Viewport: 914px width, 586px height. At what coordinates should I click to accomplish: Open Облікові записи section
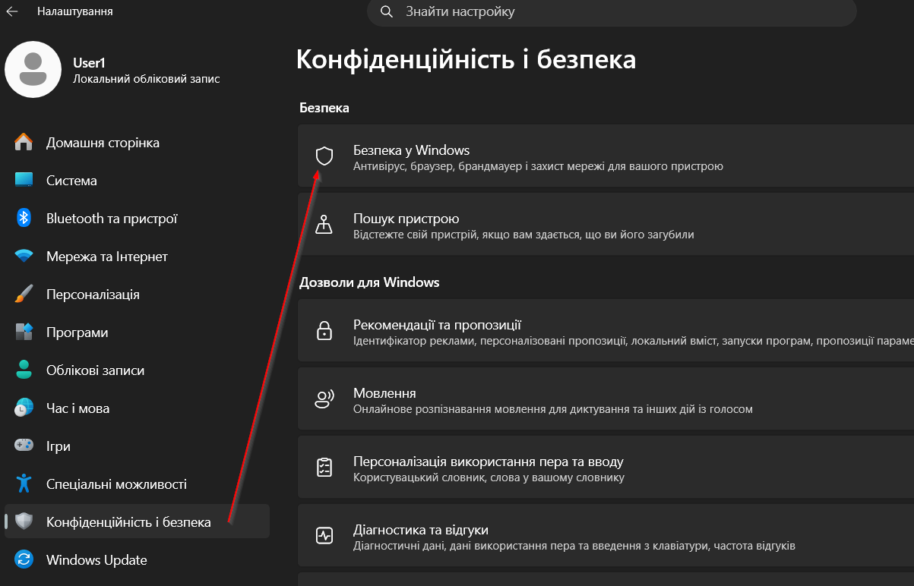pyautogui.click(x=137, y=370)
